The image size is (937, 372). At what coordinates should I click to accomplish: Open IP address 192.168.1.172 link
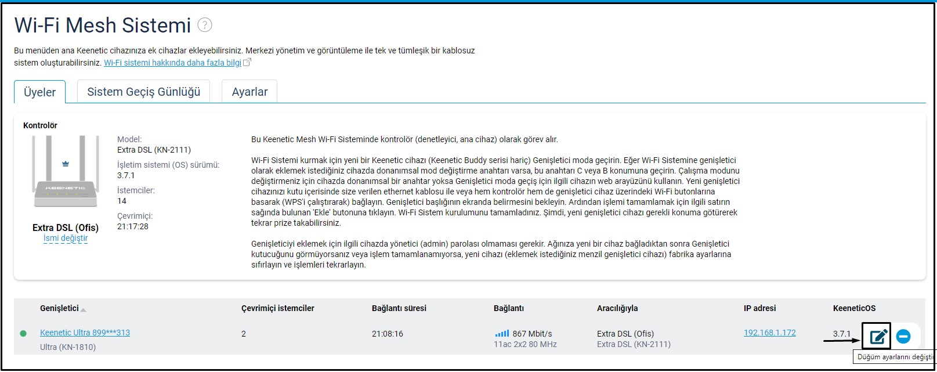[x=769, y=333]
